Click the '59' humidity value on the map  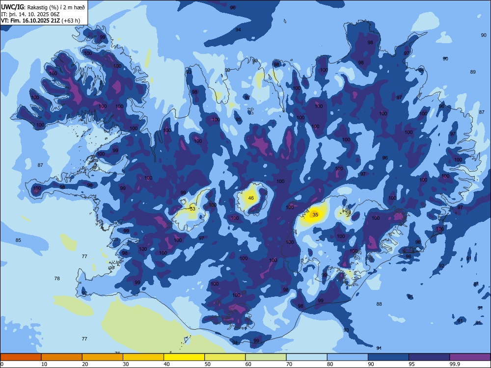point(348,213)
